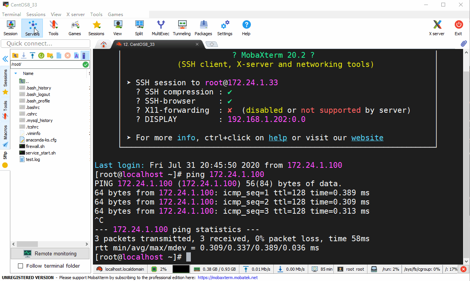Image resolution: width=470 pixels, height=281 pixels.
Task: Select firewall.sh file
Action: [32, 146]
